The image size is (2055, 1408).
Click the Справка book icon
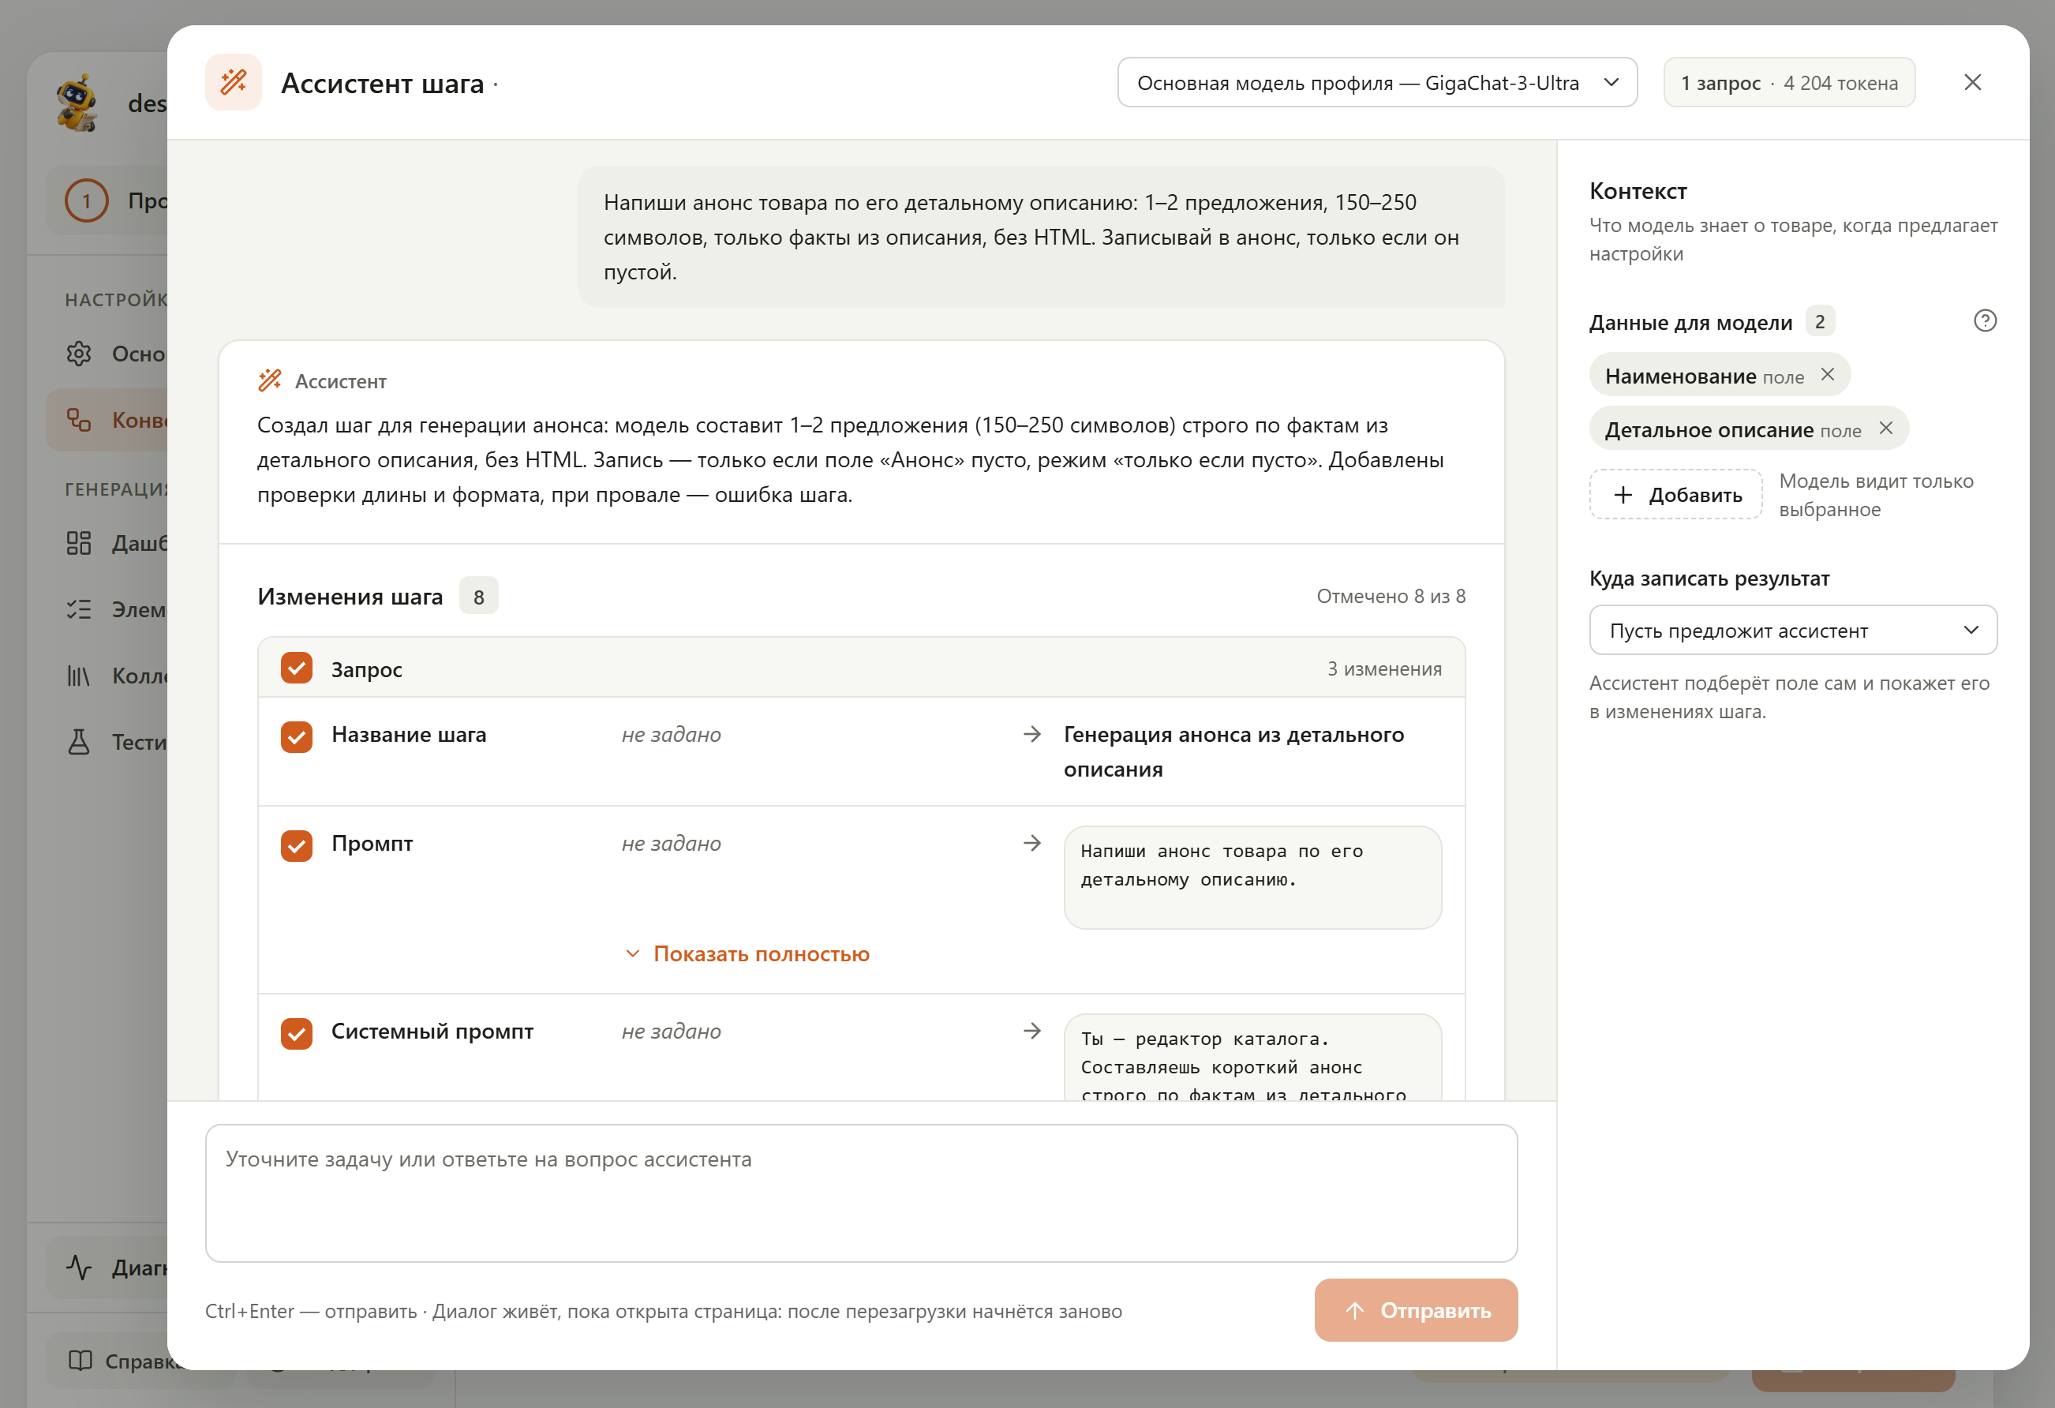(x=80, y=1360)
